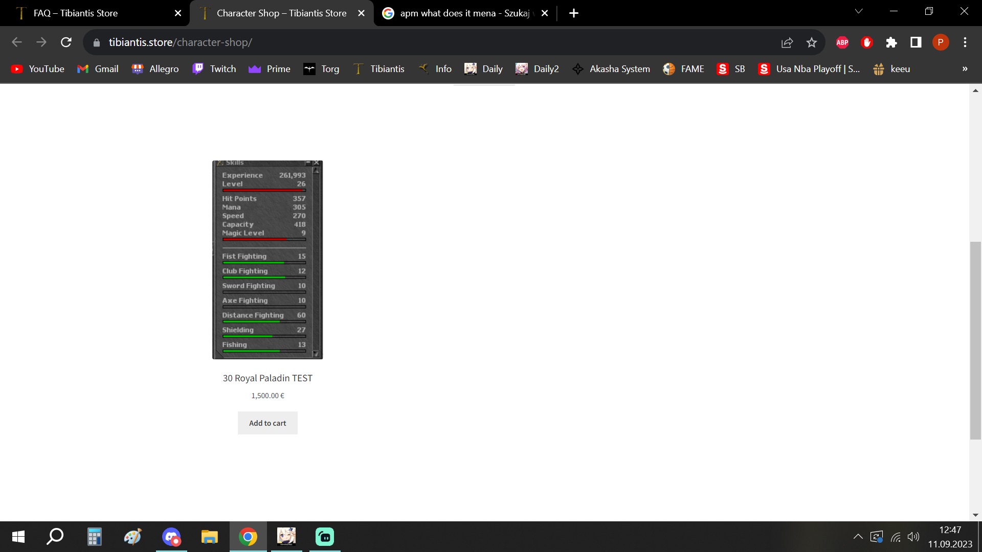This screenshot has height=552, width=982.
Task: Open the skills screenshot product thumbnail
Action: [x=267, y=260]
